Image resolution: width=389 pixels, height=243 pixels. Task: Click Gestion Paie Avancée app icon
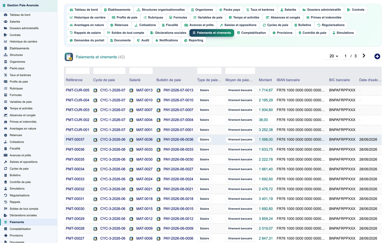3,5
